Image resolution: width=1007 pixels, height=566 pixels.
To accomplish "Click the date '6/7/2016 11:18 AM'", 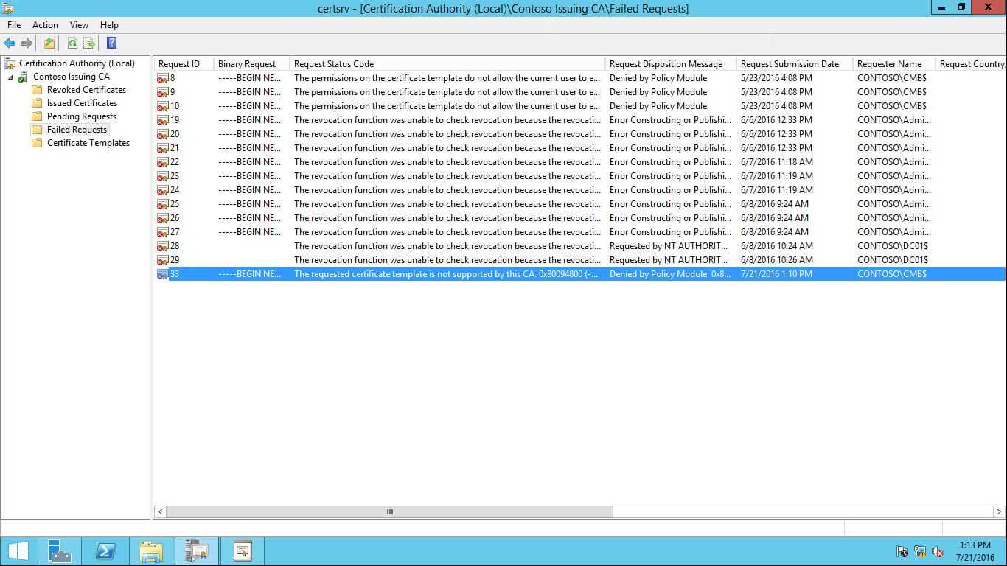I will [x=777, y=162].
